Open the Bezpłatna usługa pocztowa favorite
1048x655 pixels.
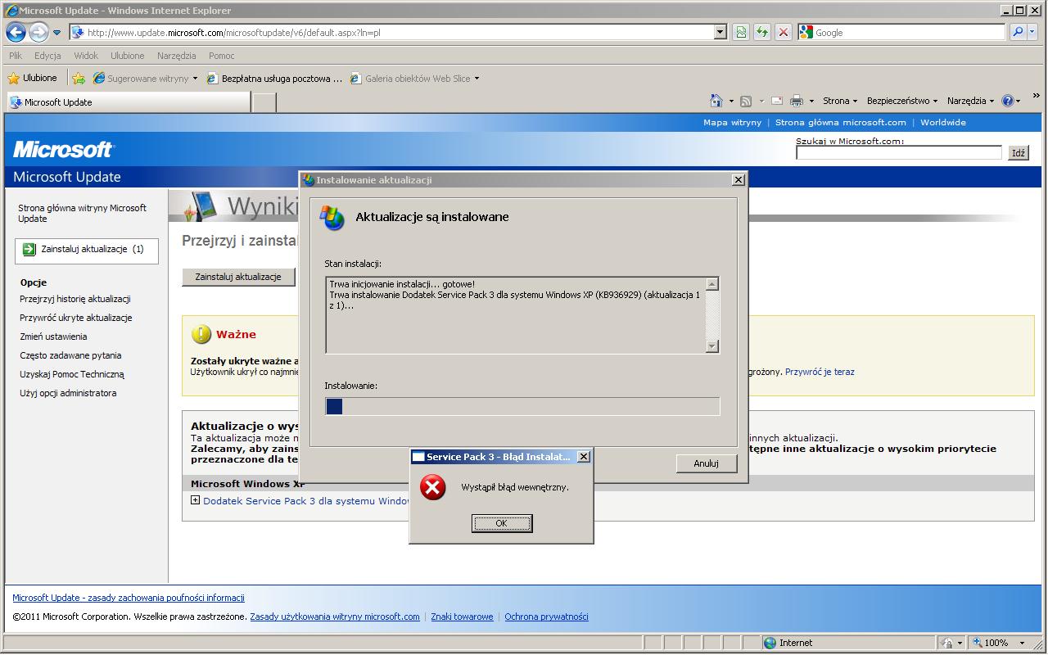tap(275, 79)
